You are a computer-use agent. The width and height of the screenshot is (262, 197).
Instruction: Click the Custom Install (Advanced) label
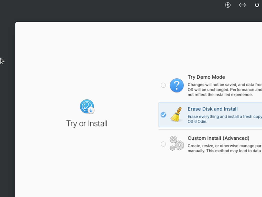pos(219,138)
